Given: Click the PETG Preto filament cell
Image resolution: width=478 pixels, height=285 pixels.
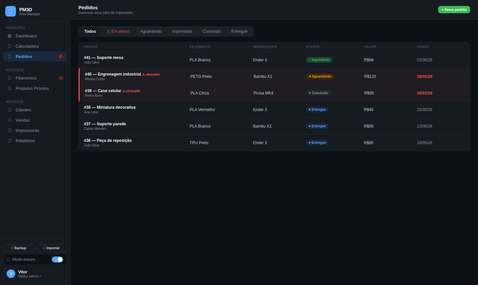Looking at the screenshot, I should 201,77.
